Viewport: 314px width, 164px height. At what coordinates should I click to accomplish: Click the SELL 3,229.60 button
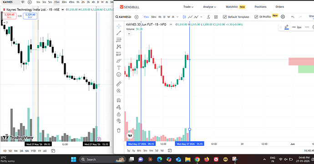9,16
